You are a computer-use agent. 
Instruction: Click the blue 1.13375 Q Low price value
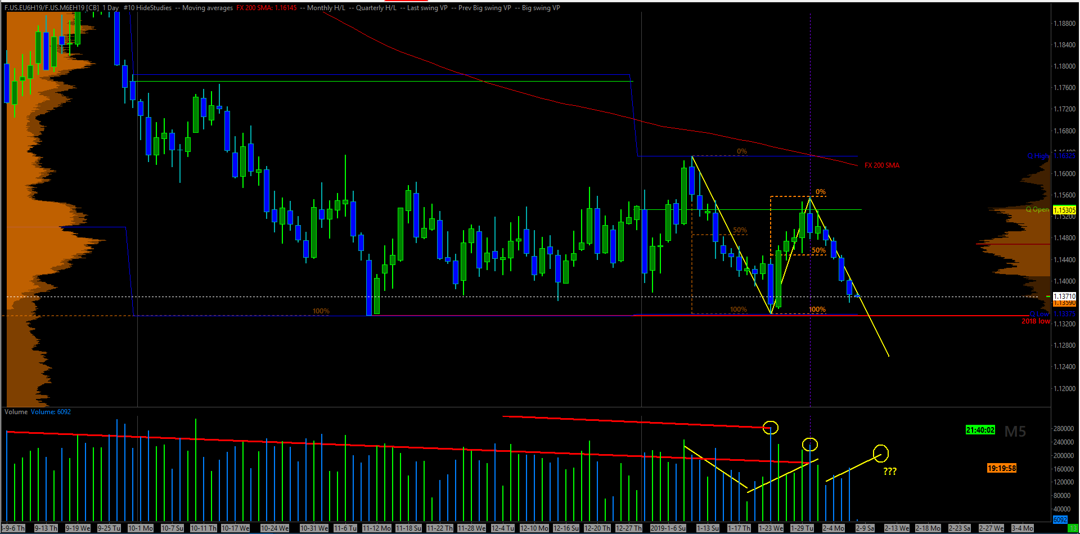pos(1064,314)
